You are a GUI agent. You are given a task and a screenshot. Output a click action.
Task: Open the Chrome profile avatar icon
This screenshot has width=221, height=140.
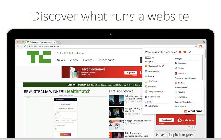coord(204,42)
